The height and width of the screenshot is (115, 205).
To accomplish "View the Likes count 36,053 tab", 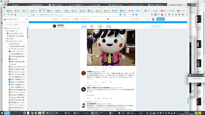I will 109,26.
